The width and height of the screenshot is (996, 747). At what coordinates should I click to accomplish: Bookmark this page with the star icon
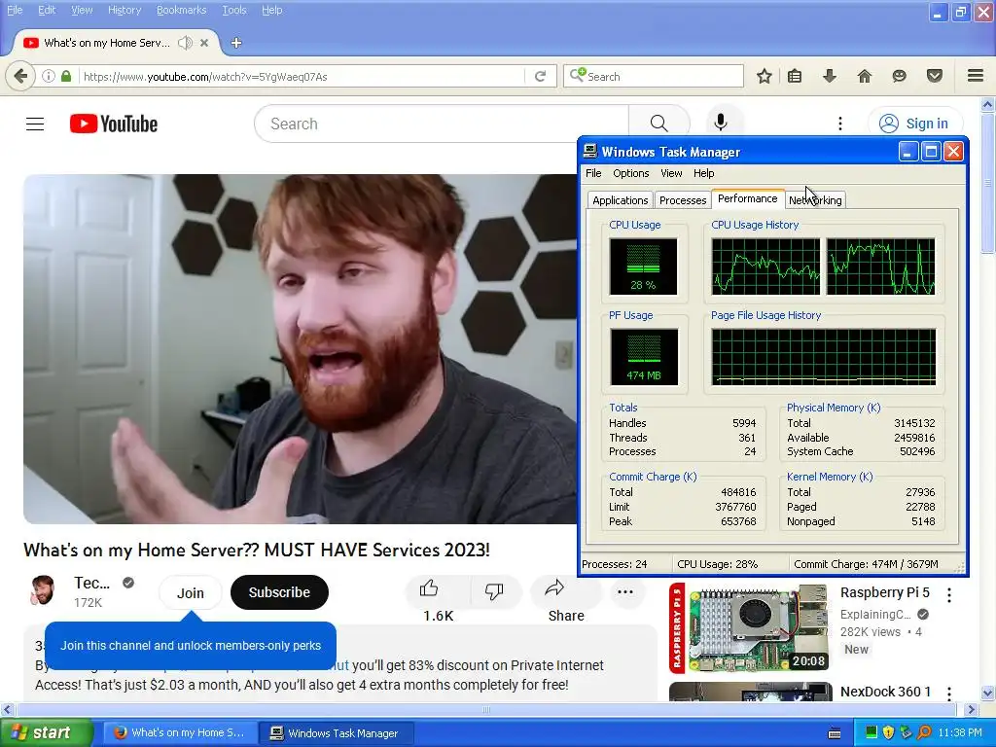[x=765, y=76]
